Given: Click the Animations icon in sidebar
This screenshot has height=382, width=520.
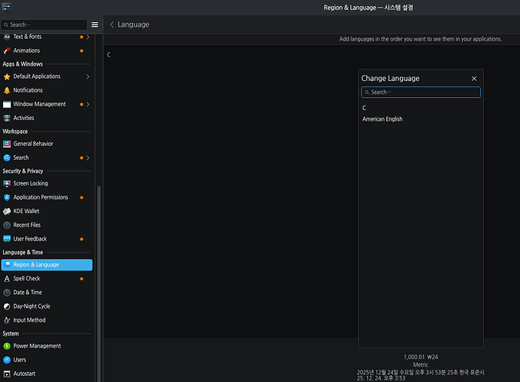Looking at the screenshot, I should pos(7,50).
